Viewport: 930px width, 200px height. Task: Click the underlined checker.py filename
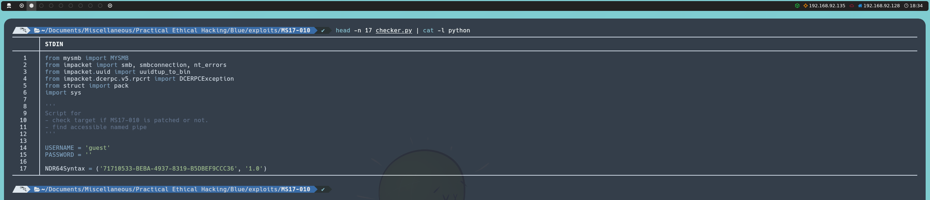pos(394,31)
